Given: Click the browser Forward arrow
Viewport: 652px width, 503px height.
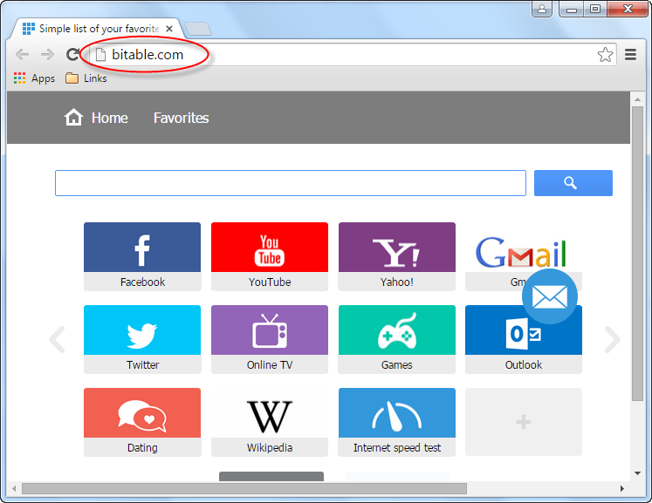Looking at the screenshot, I should coord(47,54).
